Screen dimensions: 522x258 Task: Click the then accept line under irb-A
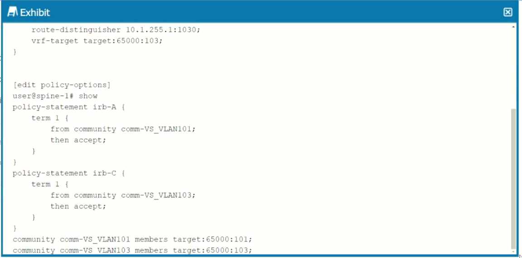coord(78,140)
